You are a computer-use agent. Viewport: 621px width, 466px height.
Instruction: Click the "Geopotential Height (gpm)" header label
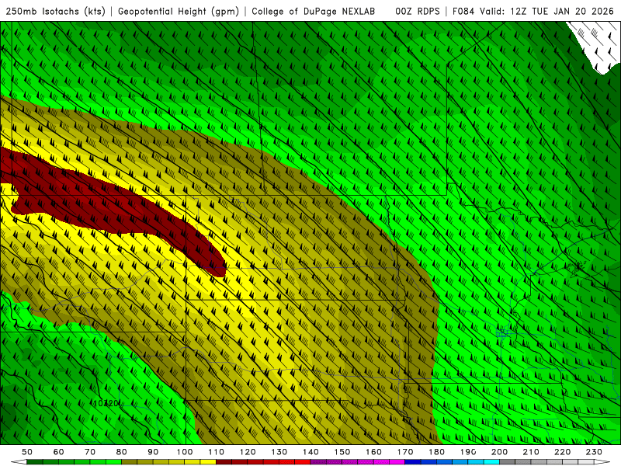point(179,11)
